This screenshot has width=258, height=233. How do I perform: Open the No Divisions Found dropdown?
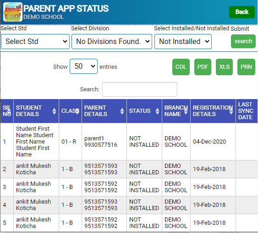click(112, 41)
